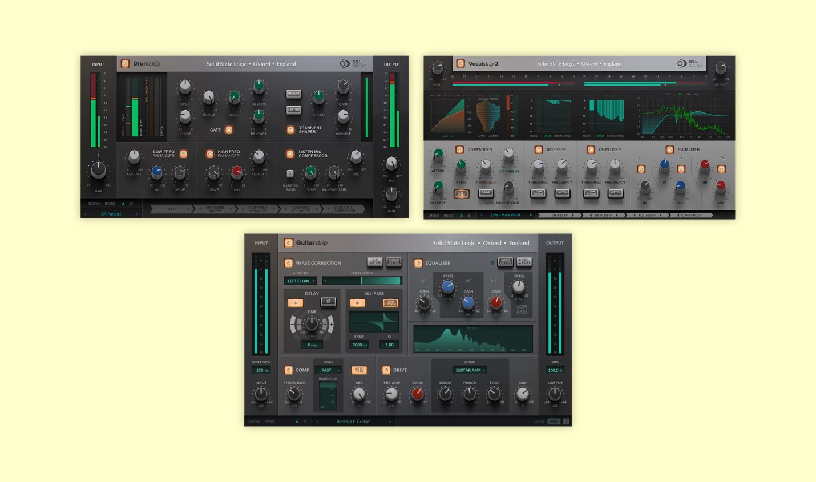Click the Delay phase invert Ø button
This screenshot has width=816, height=482.
tap(328, 302)
